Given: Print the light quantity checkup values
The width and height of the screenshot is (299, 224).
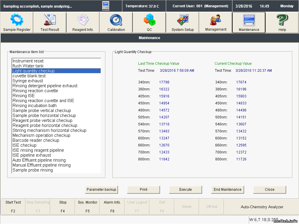Looking at the screenshot, I should [x=143, y=190].
